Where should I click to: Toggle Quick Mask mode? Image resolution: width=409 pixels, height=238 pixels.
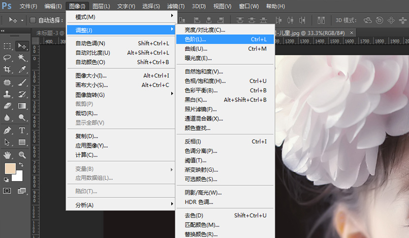(7, 191)
